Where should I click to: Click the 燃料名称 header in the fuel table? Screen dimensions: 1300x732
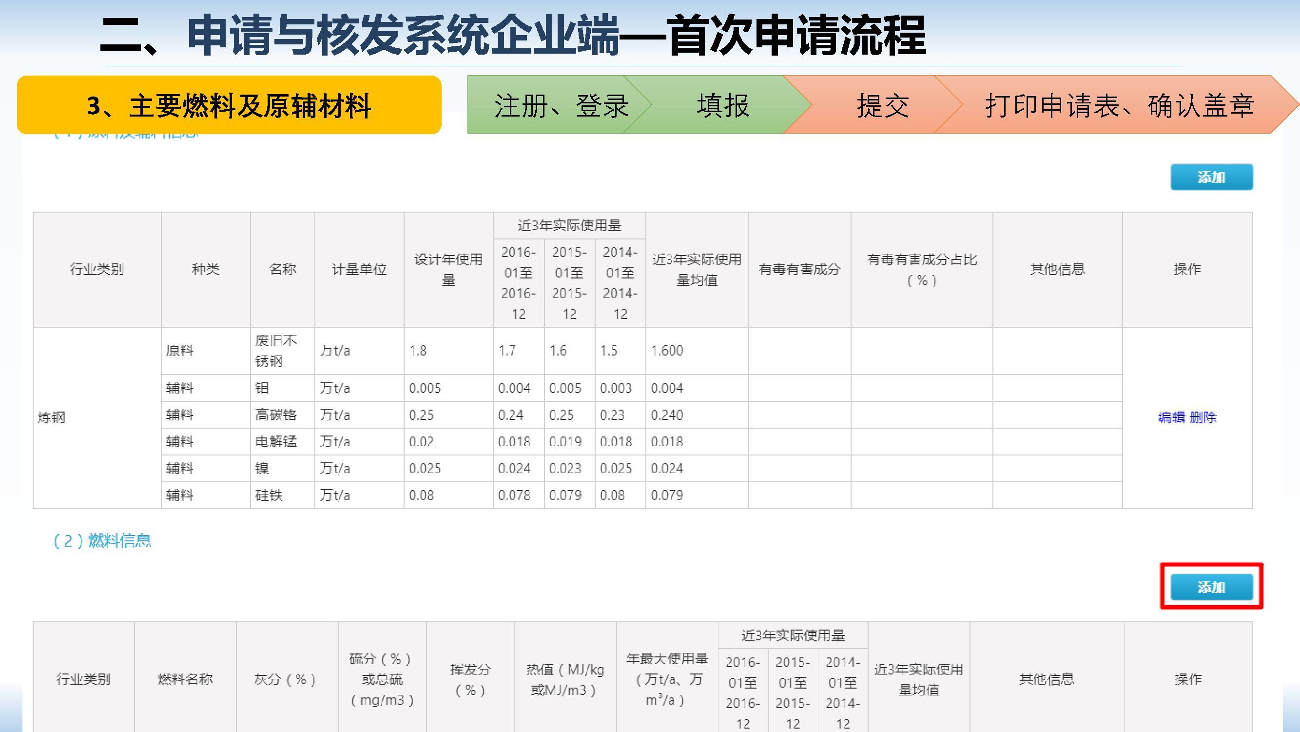(185, 679)
